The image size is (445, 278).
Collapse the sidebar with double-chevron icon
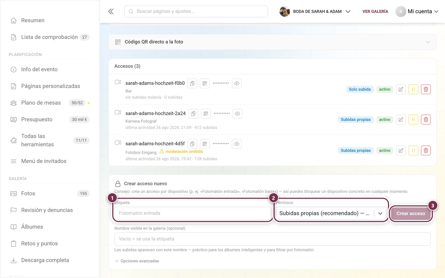(x=111, y=11)
